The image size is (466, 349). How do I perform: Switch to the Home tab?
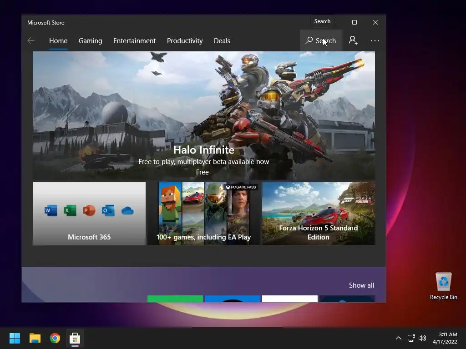pos(58,40)
